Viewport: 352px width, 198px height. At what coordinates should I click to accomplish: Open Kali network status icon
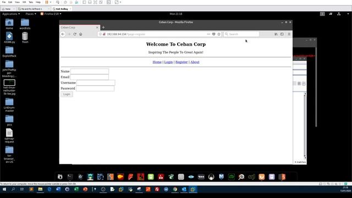point(339,14)
